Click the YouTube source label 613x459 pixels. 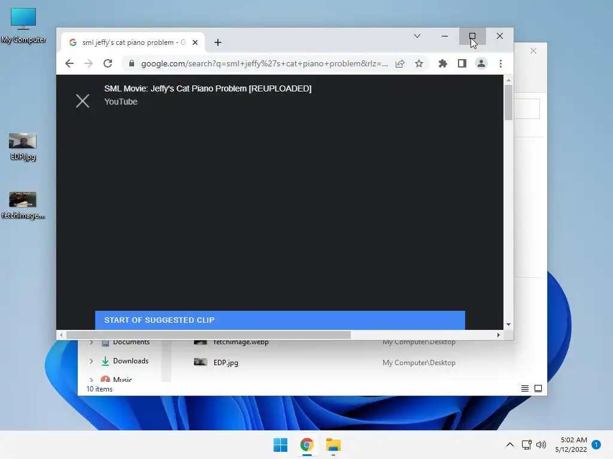[121, 102]
